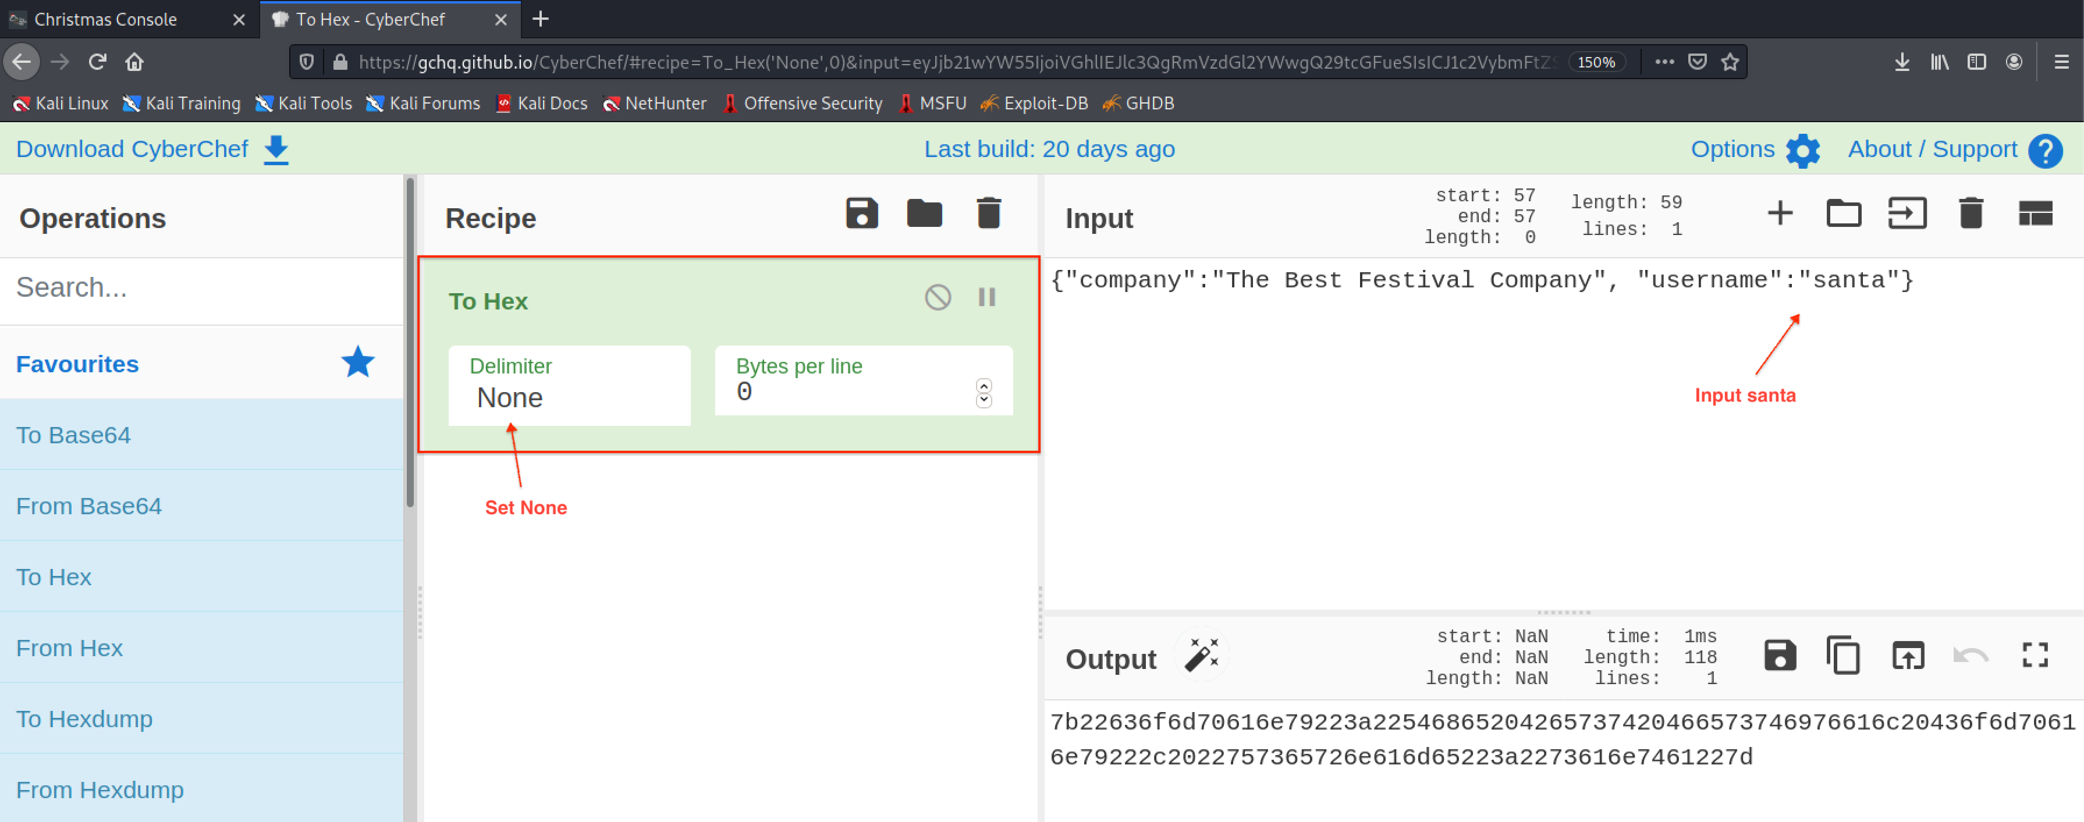Screen dimensions: 2084x822
Task: Open NetHunter bookmark
Action: click(x=655, y=104)
